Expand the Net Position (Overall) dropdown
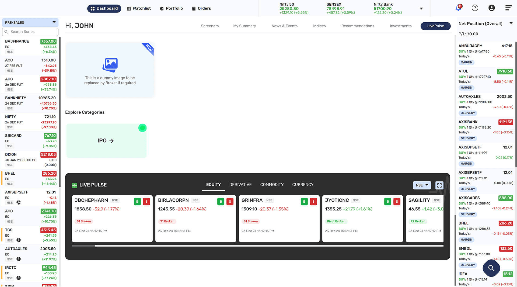Screen dimensions: 517x287 click(511, 23)
